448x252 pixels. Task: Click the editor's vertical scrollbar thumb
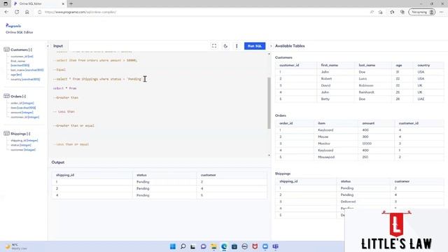point(269,103)
